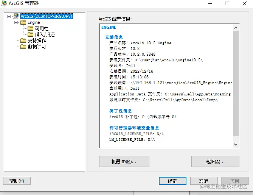Image resolution: width=253 pixels, height=195 pixels.
Task: Click the 可用性 folder icon
Action: point(30,28)
